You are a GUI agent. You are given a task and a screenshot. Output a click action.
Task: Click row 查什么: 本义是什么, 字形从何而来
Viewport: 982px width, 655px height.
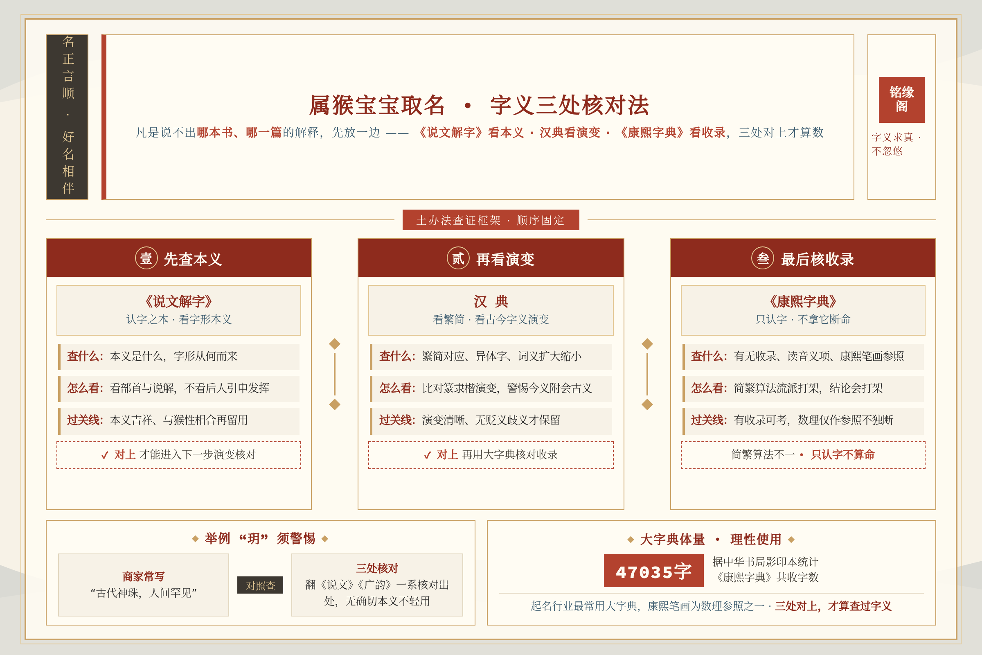179,356
